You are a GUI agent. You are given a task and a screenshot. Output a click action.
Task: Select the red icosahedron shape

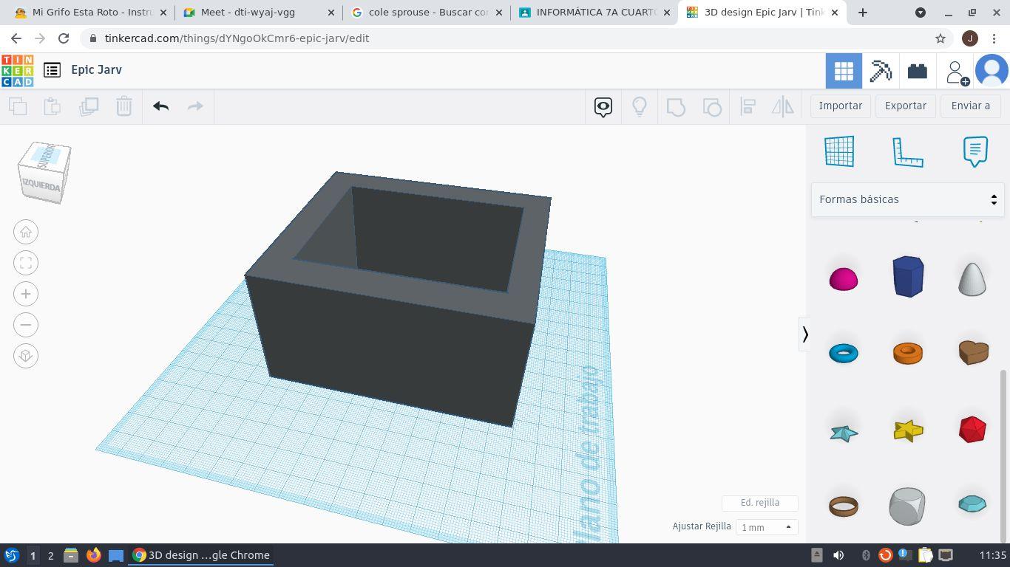click(972, 430)
